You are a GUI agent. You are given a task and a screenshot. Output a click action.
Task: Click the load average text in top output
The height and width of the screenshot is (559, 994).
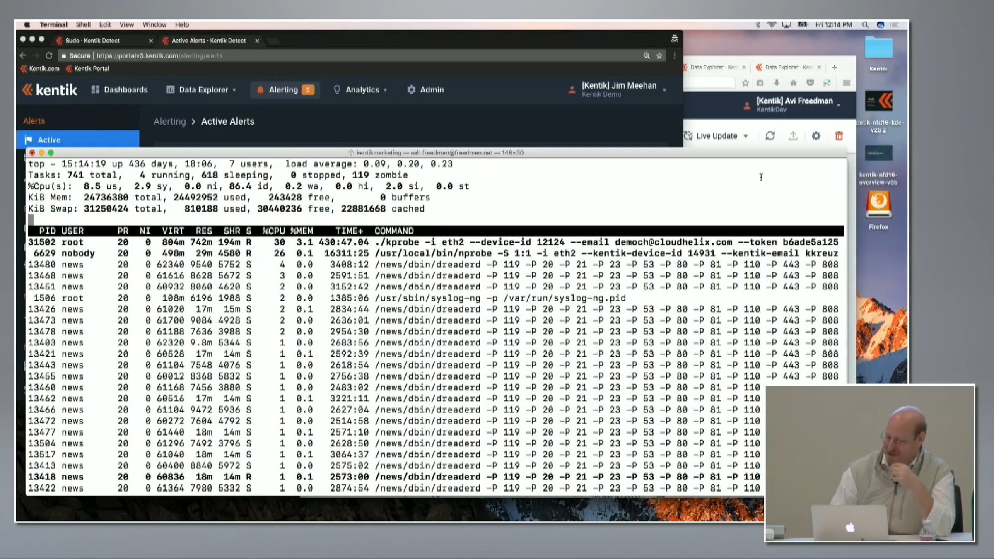(x=369, y=164)
